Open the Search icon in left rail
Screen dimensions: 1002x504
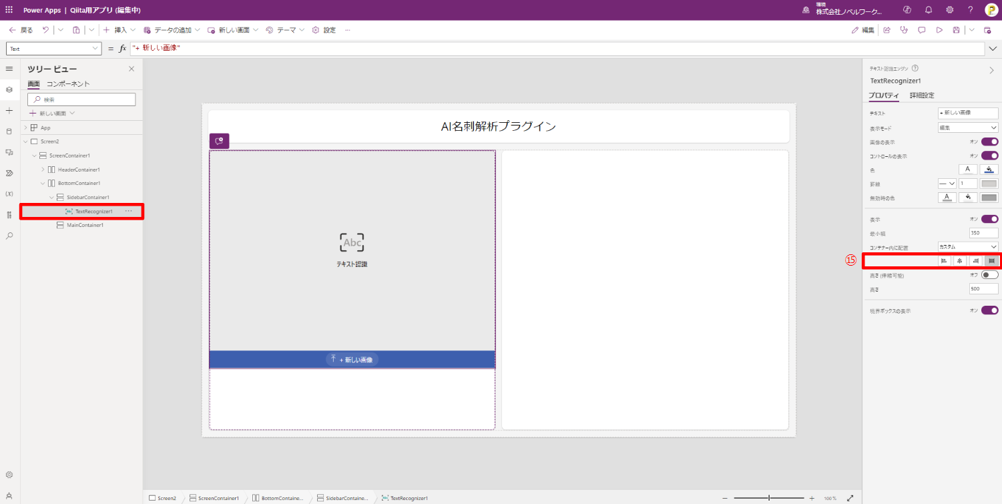[x=9, y=236]
